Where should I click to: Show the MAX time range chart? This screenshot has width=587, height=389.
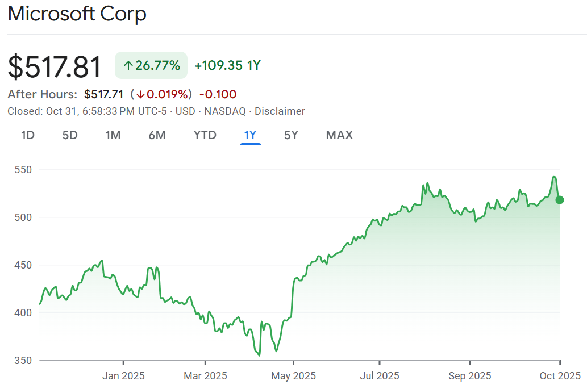pyautogui.click(x=339, y=135)
